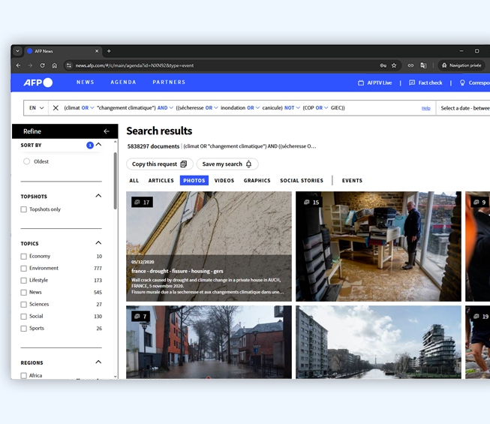Click the AFP logo in the header
This screenshot has width=490, height=424.
pyautogui.click(x=38, y=83)
